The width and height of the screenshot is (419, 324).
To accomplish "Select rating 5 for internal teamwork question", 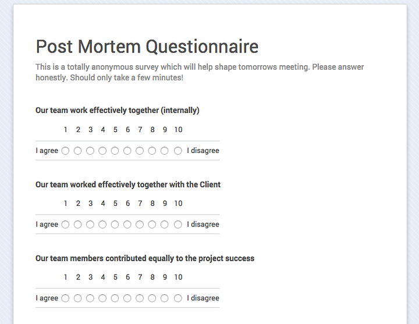I will (115, 151).
